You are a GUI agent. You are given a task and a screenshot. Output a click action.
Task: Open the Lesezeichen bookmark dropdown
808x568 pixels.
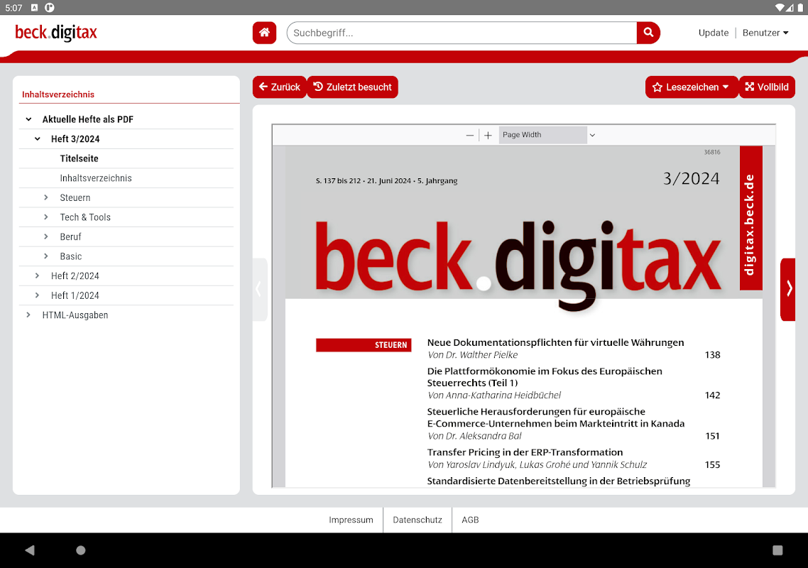pos(691,87)
